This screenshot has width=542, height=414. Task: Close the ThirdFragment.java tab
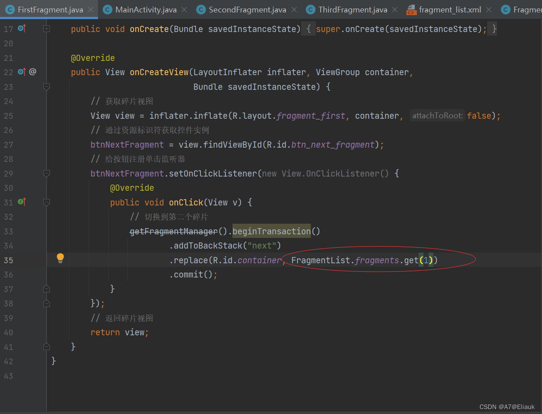pyautogui.click(x=395, y=9)
